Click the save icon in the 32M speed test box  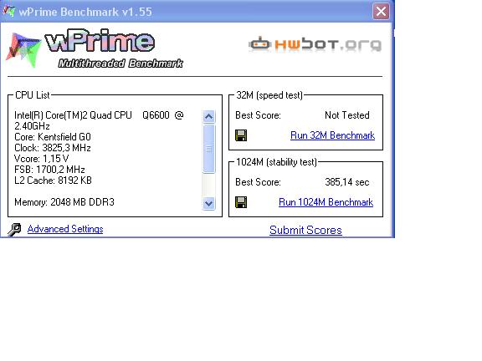[241, 135]
